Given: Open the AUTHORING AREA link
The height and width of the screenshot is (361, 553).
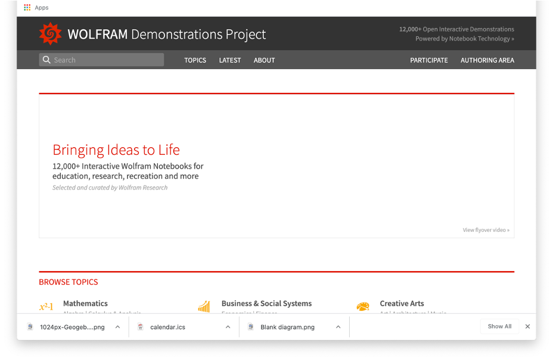Looking at the screenshot, I should coord(487,60).
